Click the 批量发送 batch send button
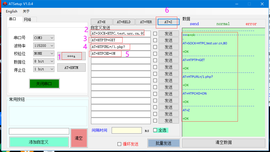Image resolution: width=270 pixels, height=152 pixels. point(163,143)
